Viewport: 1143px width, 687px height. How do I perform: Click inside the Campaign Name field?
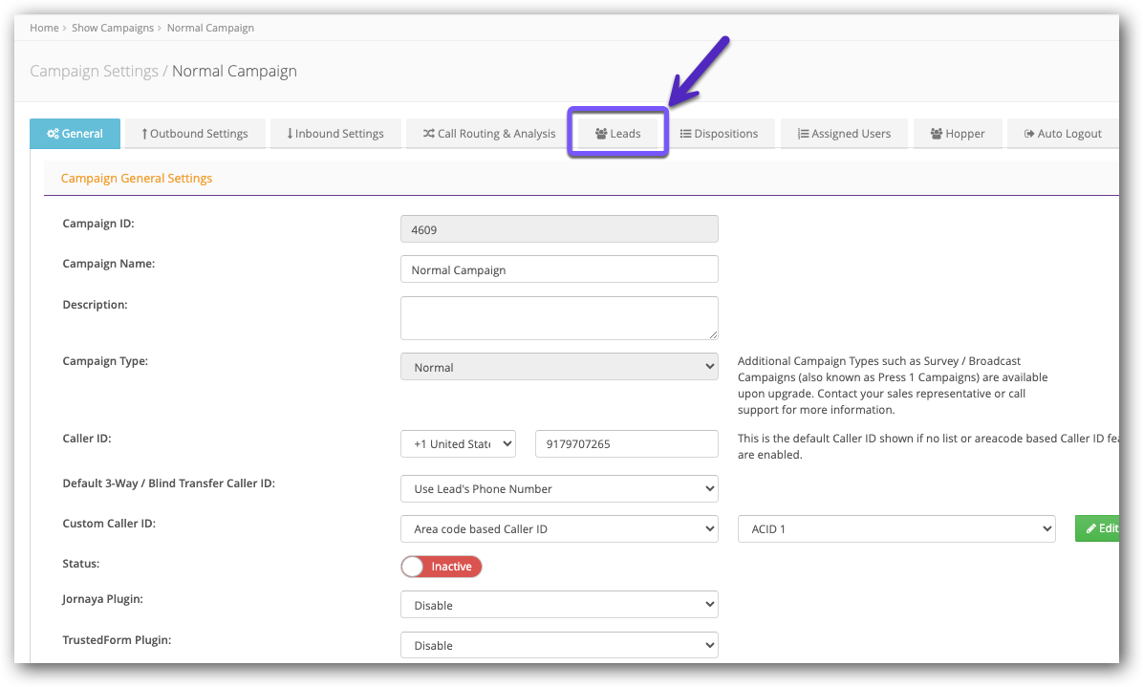coord(559,268)
